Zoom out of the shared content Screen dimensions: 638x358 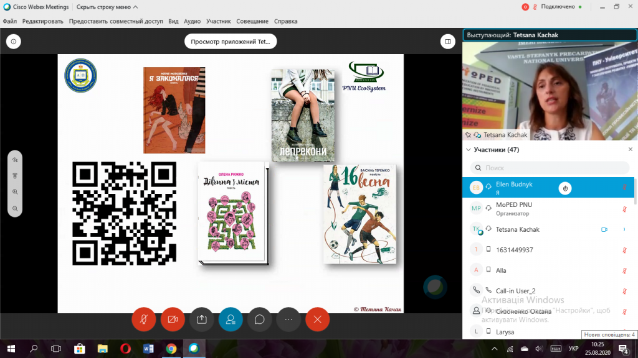15,208
